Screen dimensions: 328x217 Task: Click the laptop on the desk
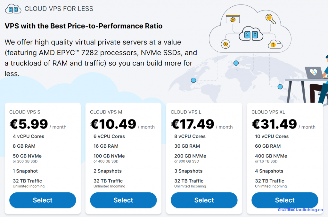pyautogui.click(x=314, y=73)
